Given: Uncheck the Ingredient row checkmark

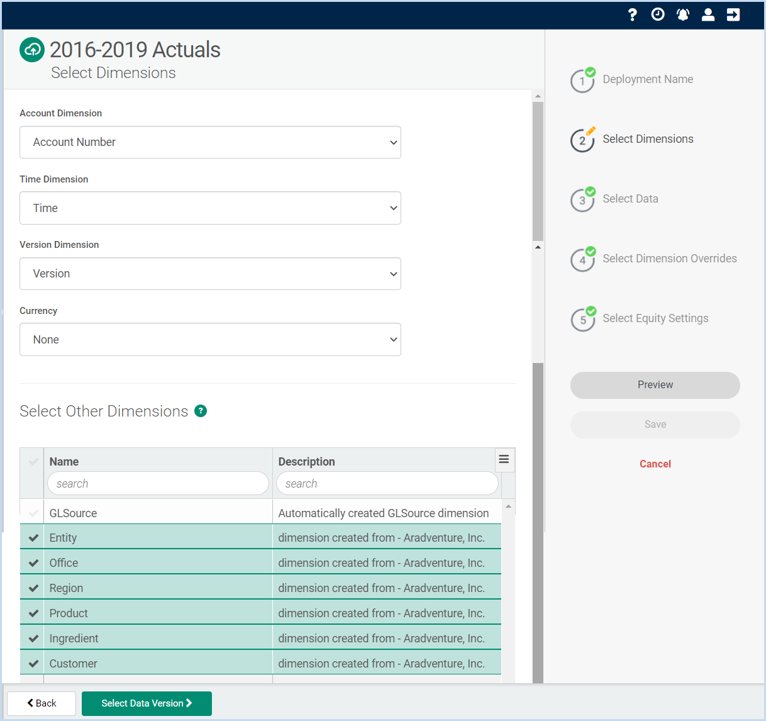Looking at the screenshot, I should coord(33,639).
